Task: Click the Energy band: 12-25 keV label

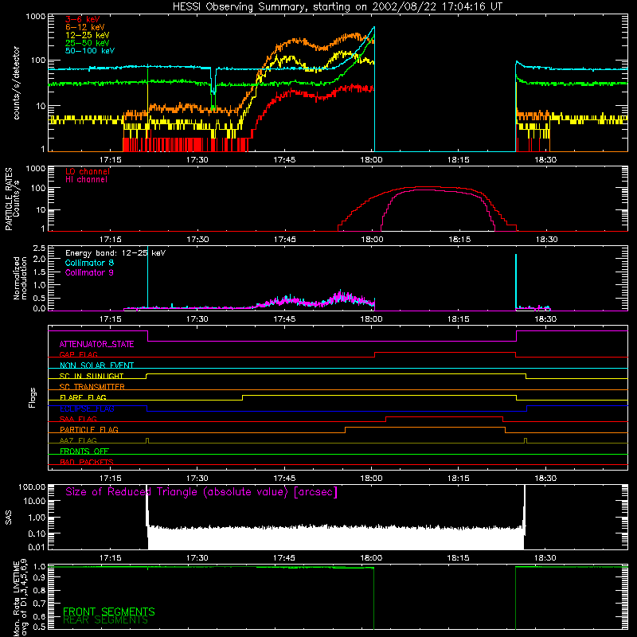Action: tap(115, 253)
